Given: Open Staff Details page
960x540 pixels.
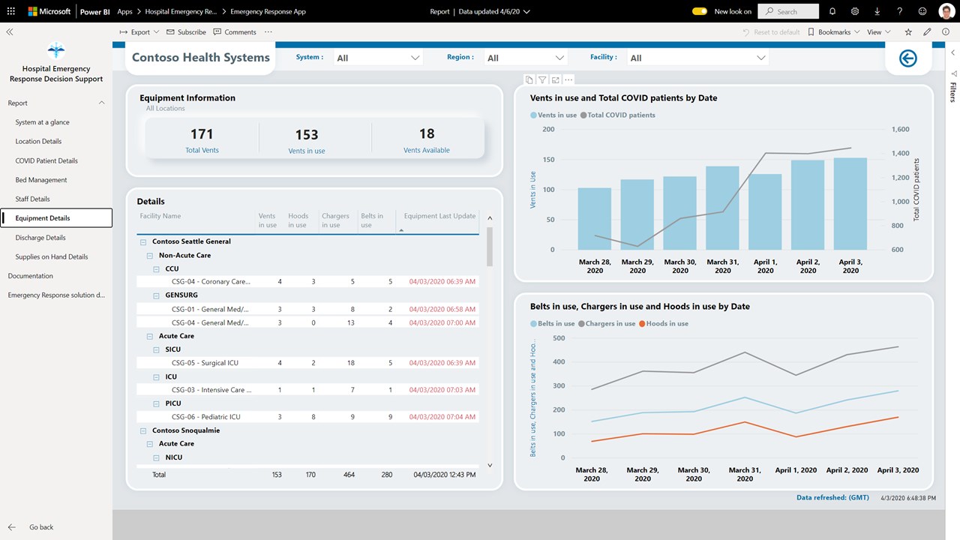Looking at the screenshot, I should (x=32, y=199).
